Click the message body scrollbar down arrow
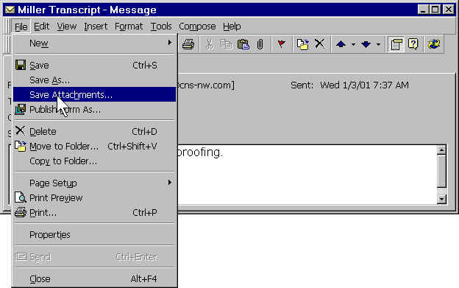The width and height of the screenshot is (459, 288). (x=441, y=199)
